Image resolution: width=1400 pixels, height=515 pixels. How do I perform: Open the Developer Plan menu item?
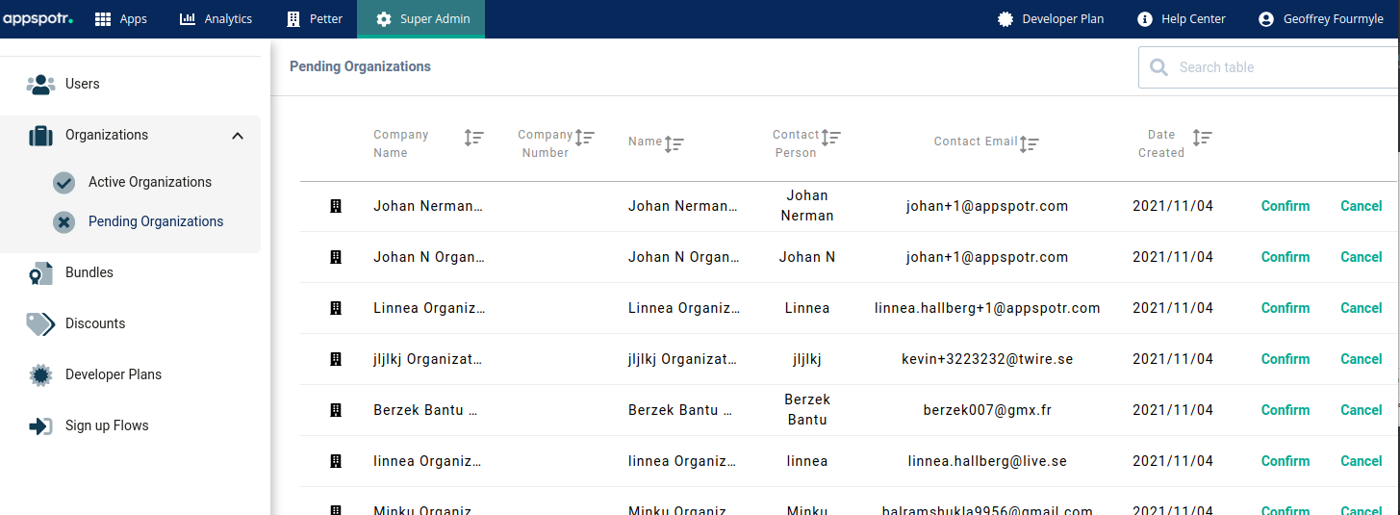point(1052,19)
